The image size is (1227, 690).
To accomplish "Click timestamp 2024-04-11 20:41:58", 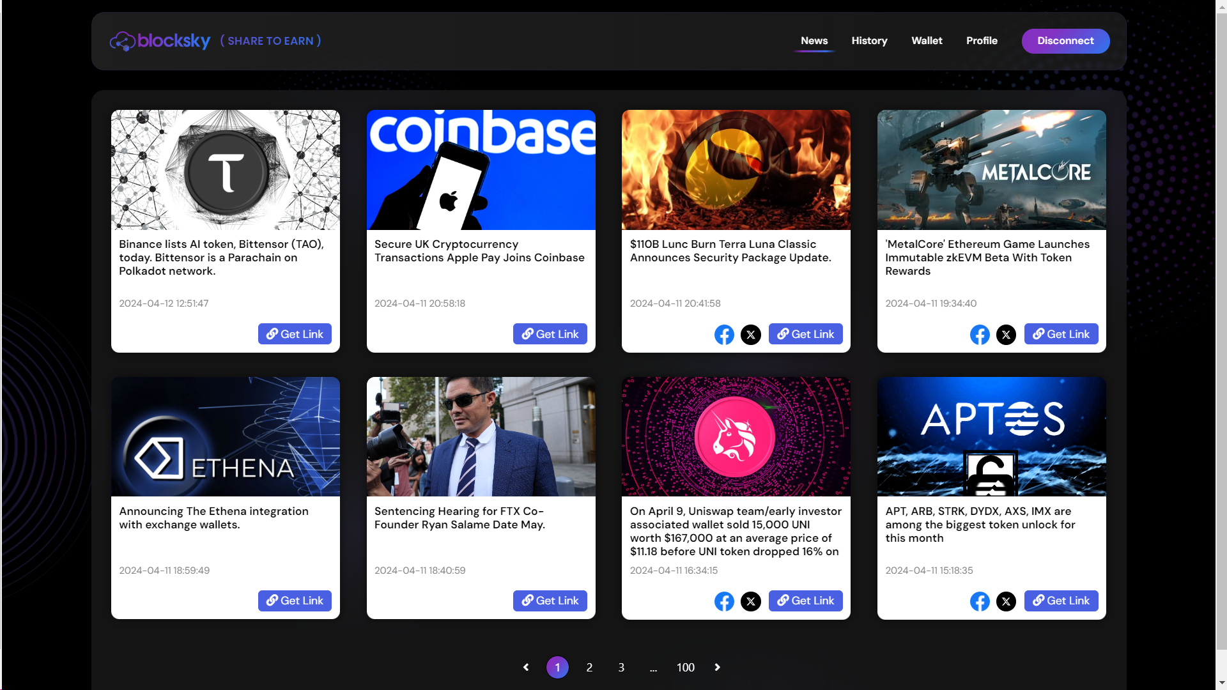I will point(675,303).
